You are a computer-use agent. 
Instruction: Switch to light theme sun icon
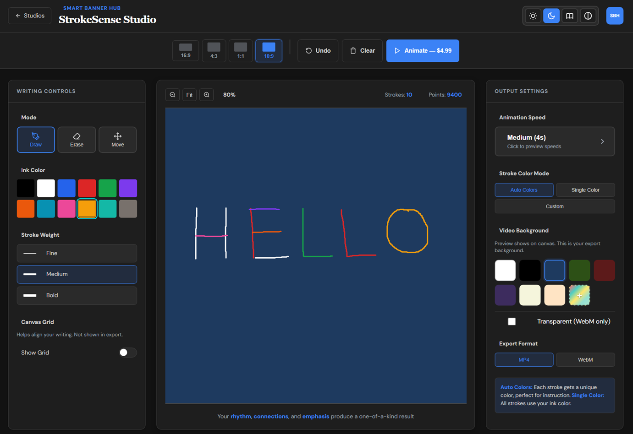coord(533,16)
